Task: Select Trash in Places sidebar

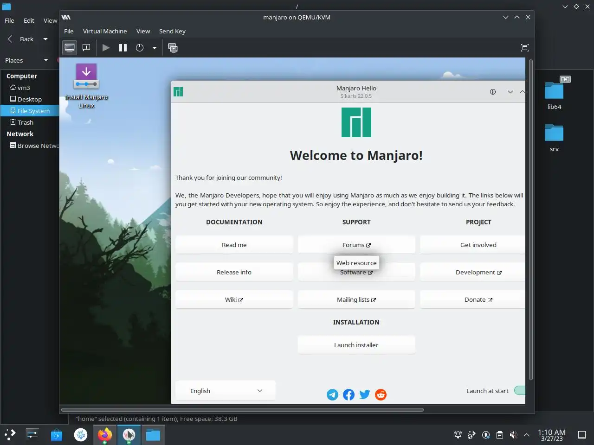Action: (30, 122)
